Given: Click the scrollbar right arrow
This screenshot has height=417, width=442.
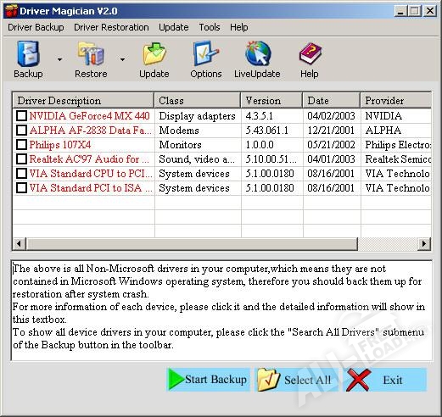Looking at the screenshot, I should pyautogui.click(x=424, y=243).
